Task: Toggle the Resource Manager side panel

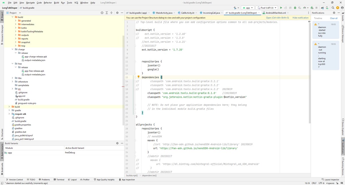Action: [x=2, y=35]
